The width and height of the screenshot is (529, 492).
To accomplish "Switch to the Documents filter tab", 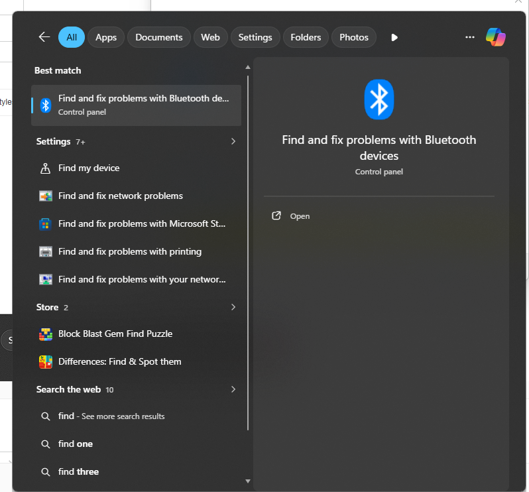I will tap(159, 37).
